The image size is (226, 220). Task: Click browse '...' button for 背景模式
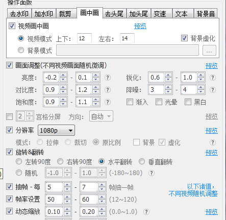209,50
